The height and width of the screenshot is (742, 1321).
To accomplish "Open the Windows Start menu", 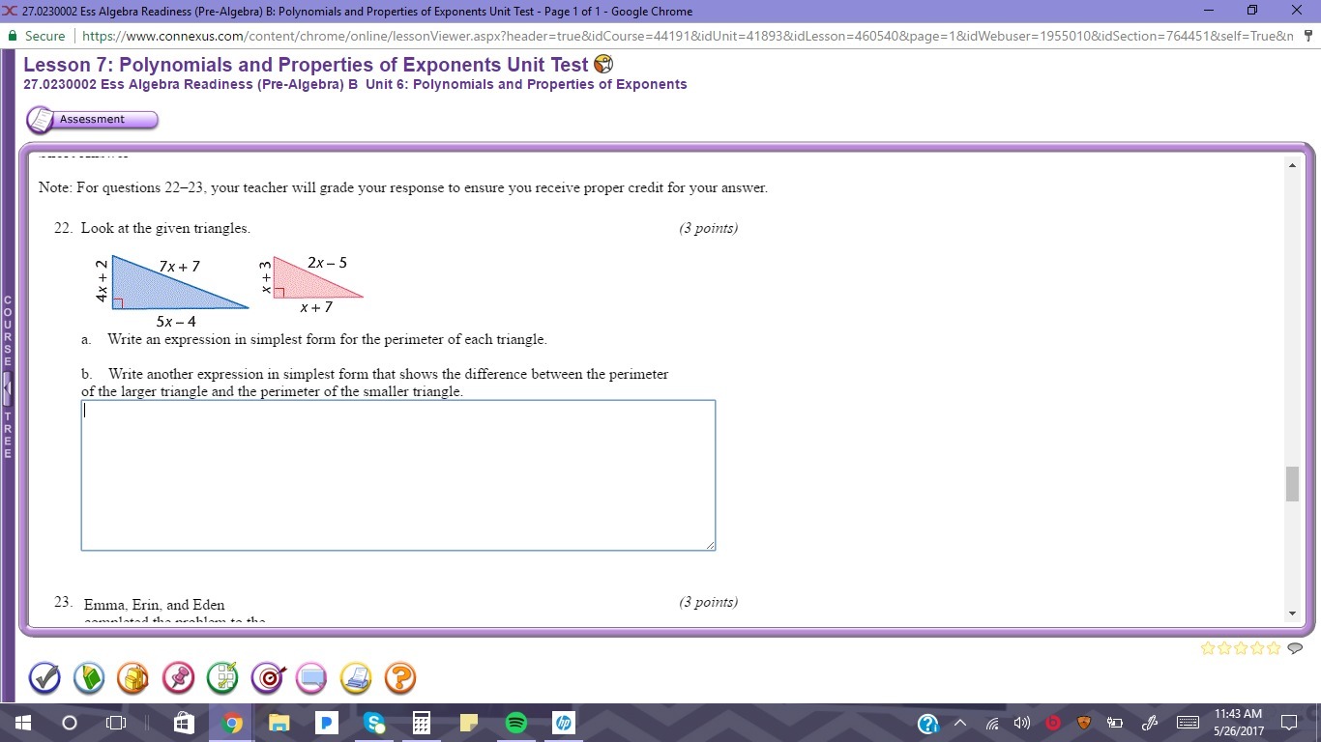I will point(22,723).
